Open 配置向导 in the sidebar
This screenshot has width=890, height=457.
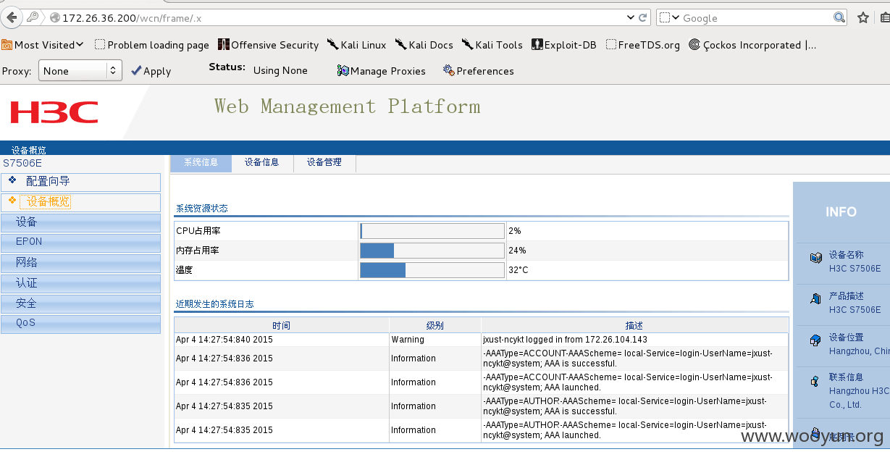coord(81,182)
